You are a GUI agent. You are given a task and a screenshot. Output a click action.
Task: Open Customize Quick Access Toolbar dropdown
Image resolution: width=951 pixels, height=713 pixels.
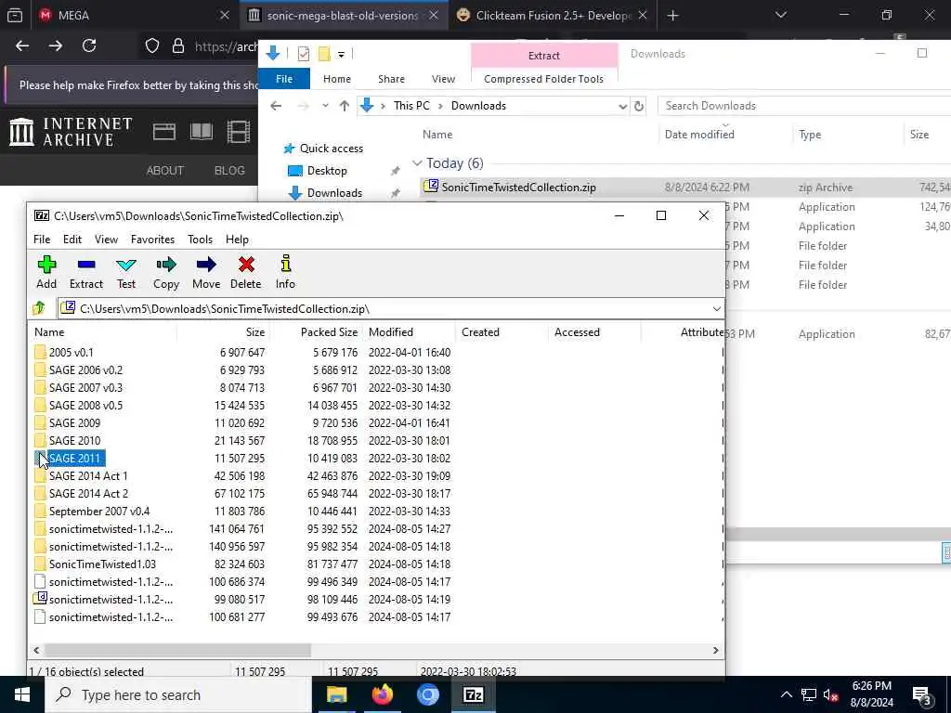pyautogui.click(x=341, y=55)
